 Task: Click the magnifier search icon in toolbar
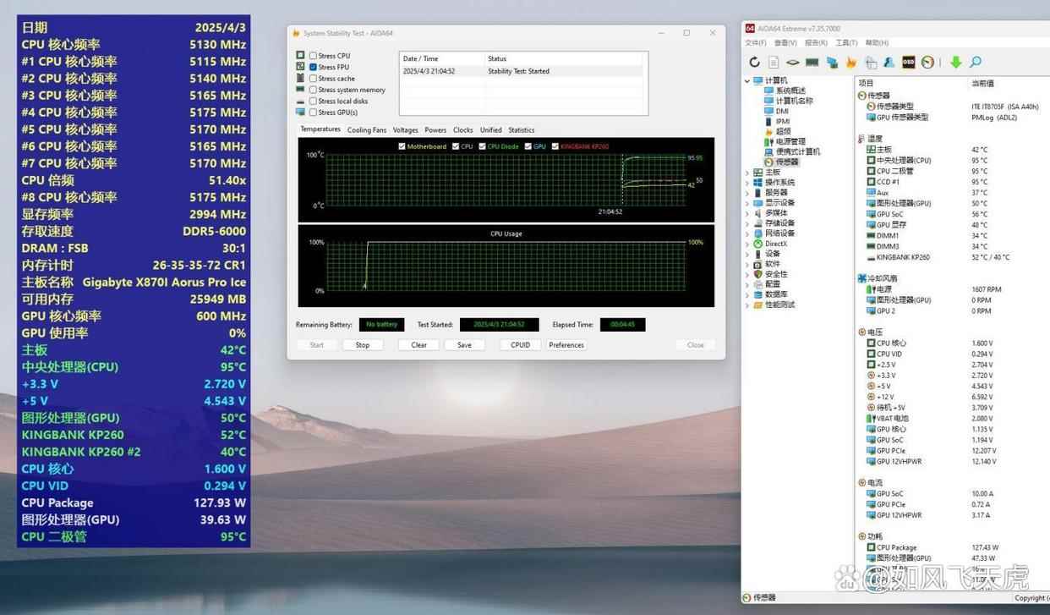point(976,63)
